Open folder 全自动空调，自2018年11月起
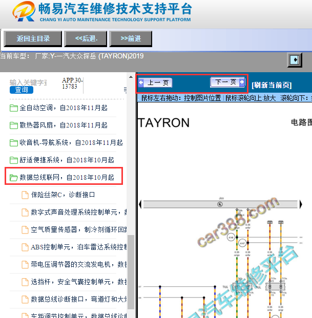 [x=63, y=108]
